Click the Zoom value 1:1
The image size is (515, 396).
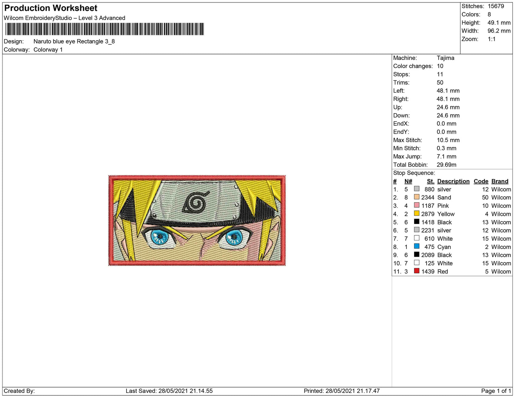(x=491, y=39)
